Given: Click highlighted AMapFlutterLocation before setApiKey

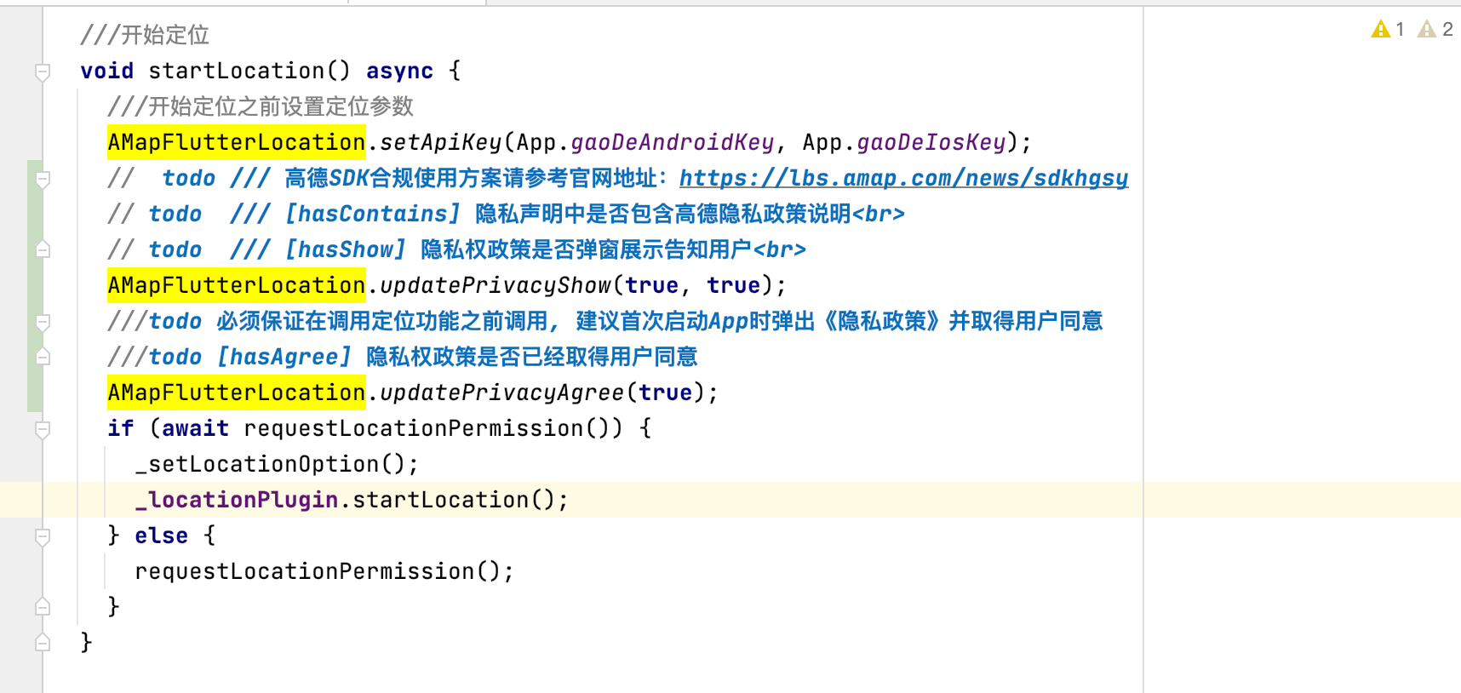Looking at the screenshot, I should (237, 142).
